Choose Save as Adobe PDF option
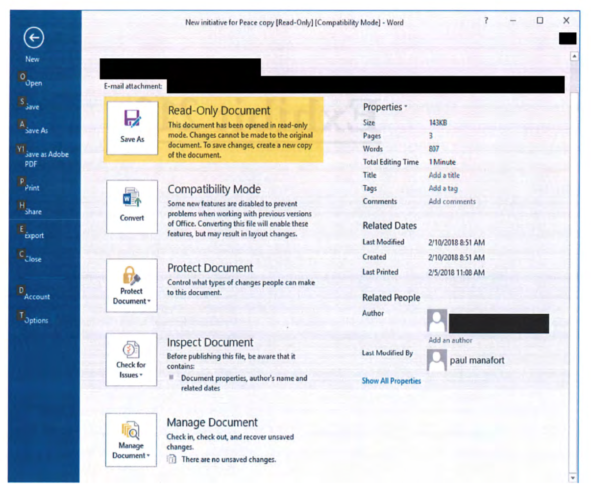The height and width of the screenshot is (502, 591). [x=47, y=159]
